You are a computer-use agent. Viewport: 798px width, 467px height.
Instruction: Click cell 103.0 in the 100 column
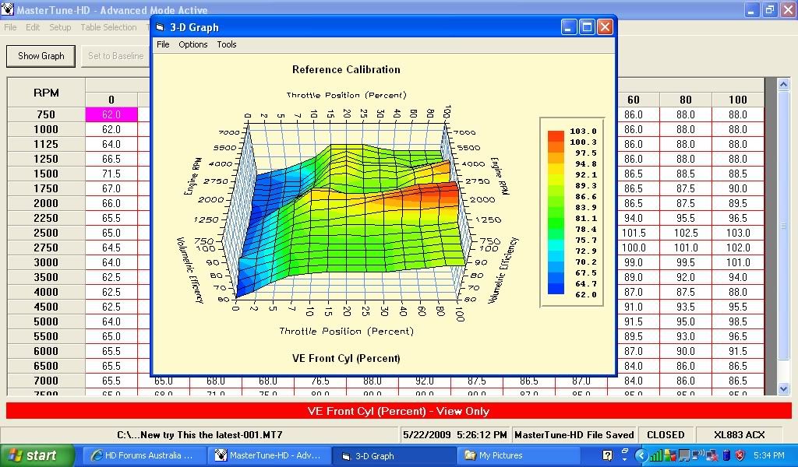737,233
